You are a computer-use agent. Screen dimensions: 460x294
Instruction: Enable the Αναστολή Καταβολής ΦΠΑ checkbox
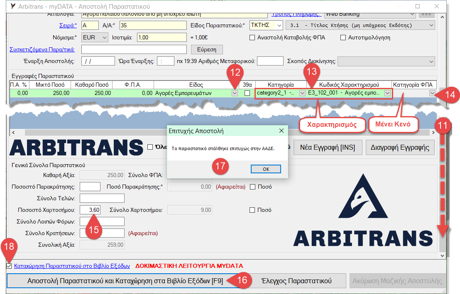[252, 37]
